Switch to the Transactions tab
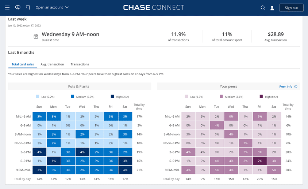This screenshot has width=308, height=189. [80, 64]
